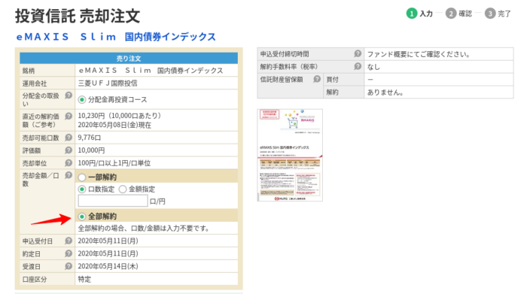Click 売り注文 table header

(x=129, y=59)
